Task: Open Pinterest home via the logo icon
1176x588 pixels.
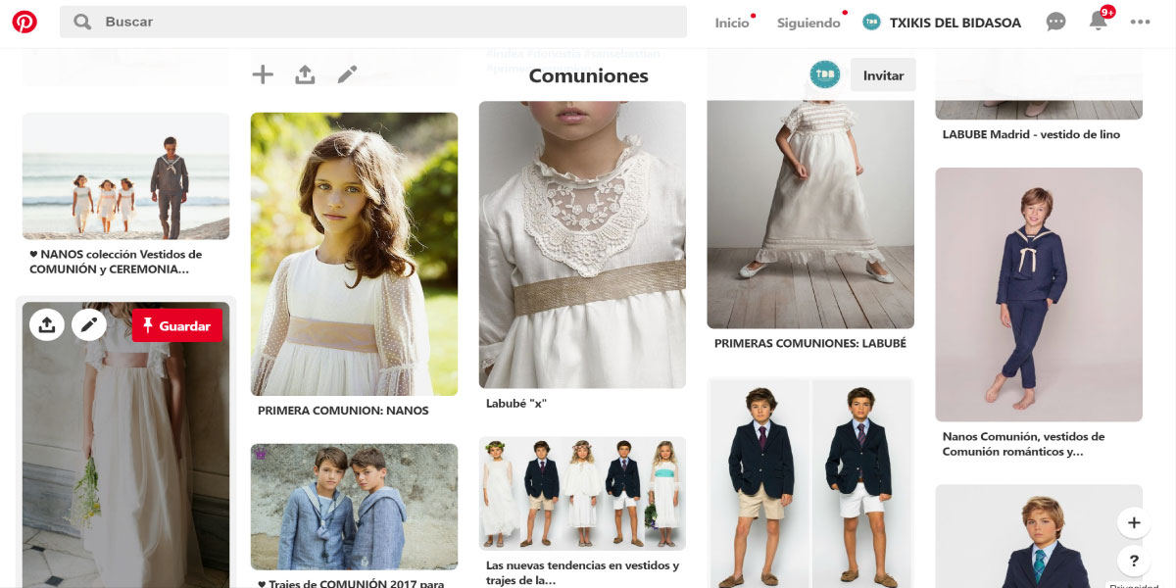Action: (24, 21)
